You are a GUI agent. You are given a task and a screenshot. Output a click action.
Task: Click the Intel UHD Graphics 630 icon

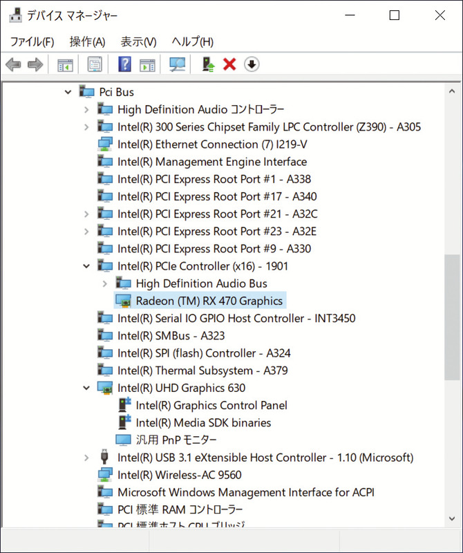pyautogui.click(x=105, y=388)
